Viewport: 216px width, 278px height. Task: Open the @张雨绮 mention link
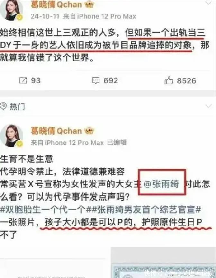[161, 184]
